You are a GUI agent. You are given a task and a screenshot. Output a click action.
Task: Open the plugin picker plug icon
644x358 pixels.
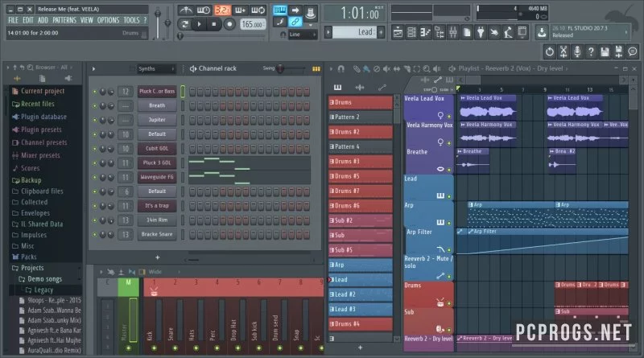(x=481, y=32)
